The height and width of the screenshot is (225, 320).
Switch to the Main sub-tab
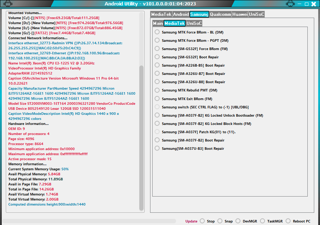click(158, 23)
